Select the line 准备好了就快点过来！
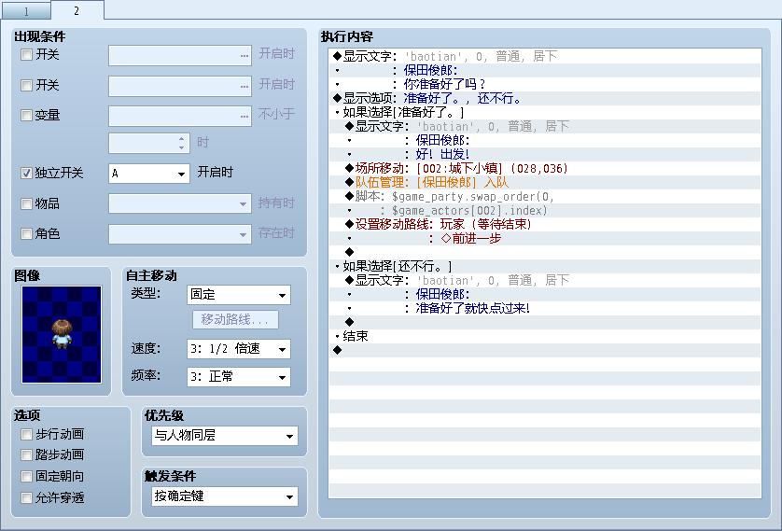The height and width of the screenshot is (531, 782). [x=545, y=308]
